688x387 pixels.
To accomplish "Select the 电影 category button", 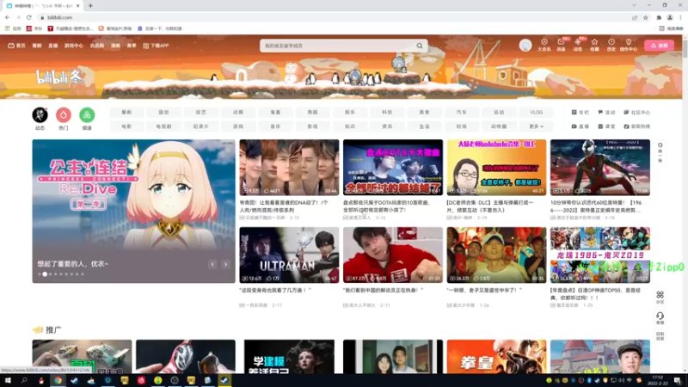I will pos(126,126).
